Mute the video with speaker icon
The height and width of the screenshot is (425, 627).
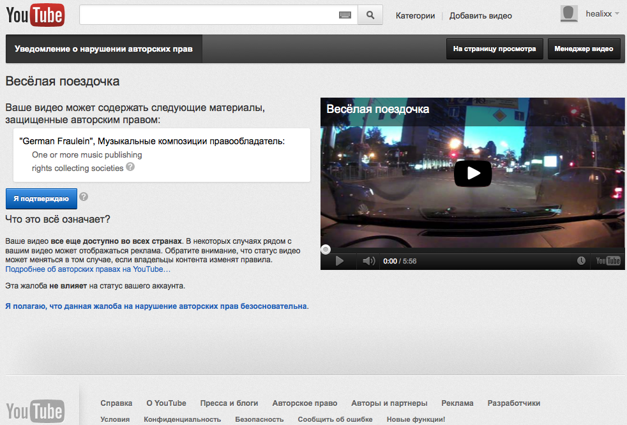coord(368,261)
